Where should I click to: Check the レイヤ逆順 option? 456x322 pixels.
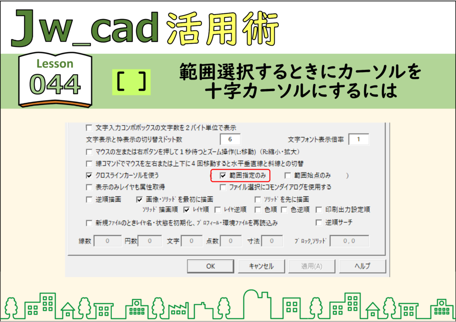tap(217, 209)
